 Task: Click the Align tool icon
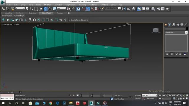(128, 9)
